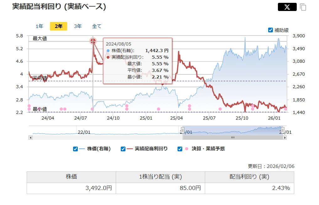This screenshot has height=205, width=319.
Task: Click the 2.43% dividend yield cell
Action: click(249, 188)
